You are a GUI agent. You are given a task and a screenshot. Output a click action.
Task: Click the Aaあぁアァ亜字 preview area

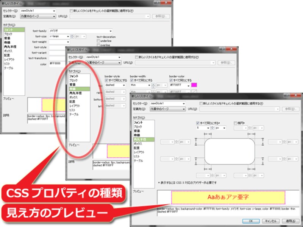[x=228, y=197]
